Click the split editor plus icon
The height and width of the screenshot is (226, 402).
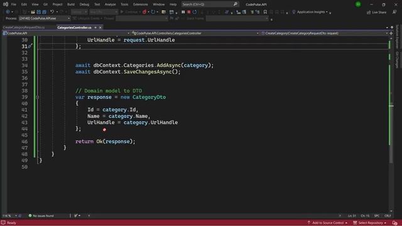point(391,33)
